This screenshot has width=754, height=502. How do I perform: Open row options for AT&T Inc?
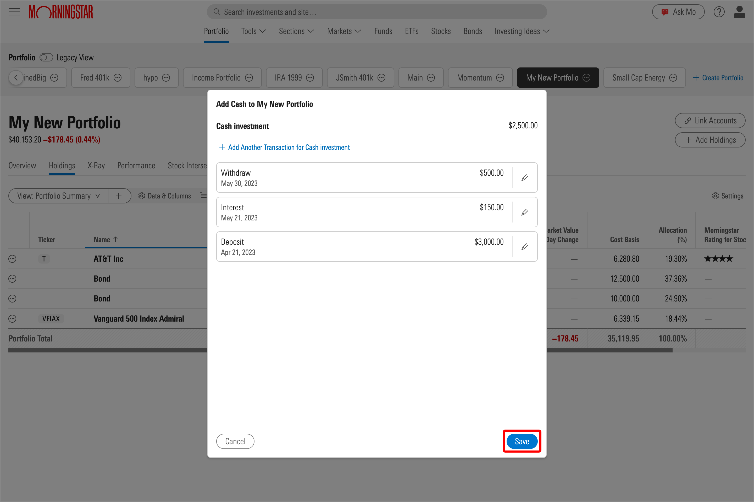(x=13, y=259)
